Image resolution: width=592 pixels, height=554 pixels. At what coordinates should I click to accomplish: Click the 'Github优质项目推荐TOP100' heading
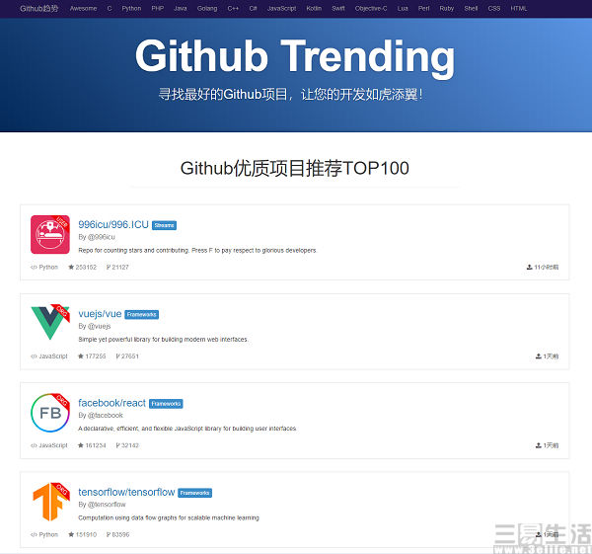coord(294,168)
